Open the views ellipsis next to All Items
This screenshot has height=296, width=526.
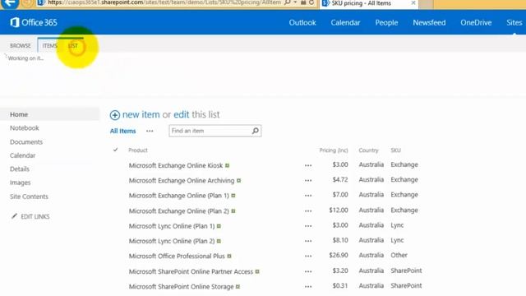click(x=150, y=132)
